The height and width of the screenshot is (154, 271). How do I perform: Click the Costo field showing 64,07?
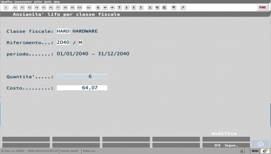click(82, 88)
